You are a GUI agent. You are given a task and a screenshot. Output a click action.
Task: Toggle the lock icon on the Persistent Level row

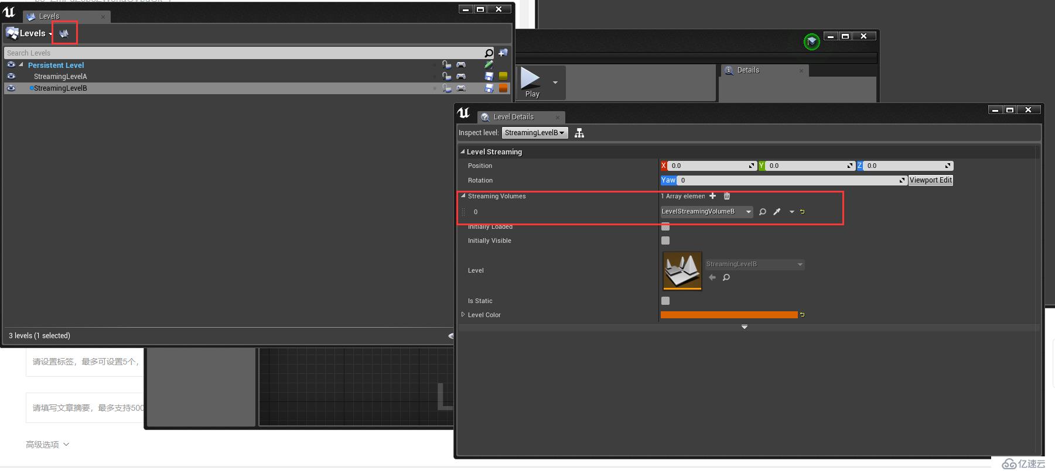click(x=447, y=65)
